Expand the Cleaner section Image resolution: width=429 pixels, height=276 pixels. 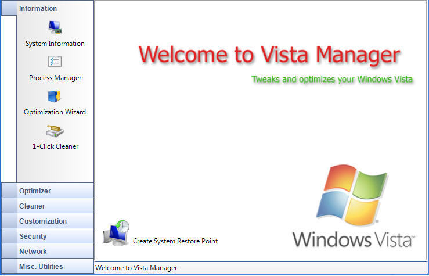(x=48, y=206)
